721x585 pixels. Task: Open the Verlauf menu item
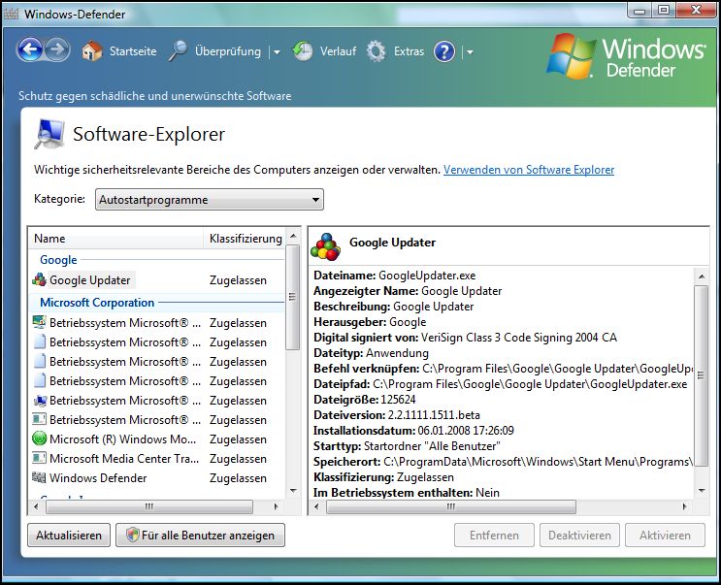[338, 51]
